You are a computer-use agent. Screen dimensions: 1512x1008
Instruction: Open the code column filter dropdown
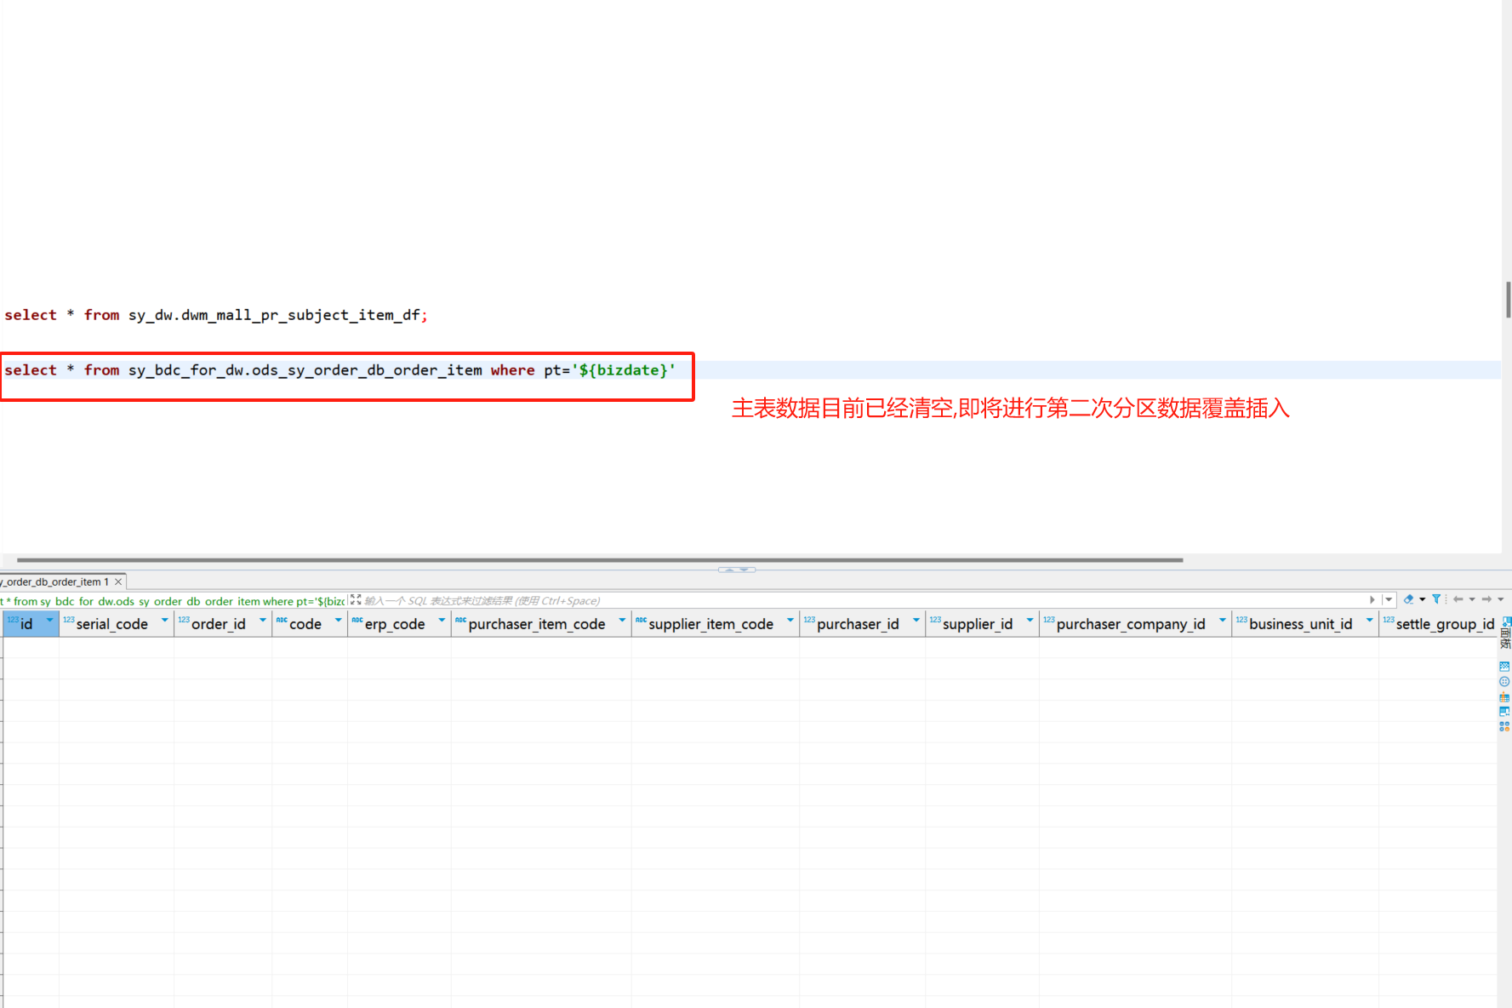(x=338, y=621)
